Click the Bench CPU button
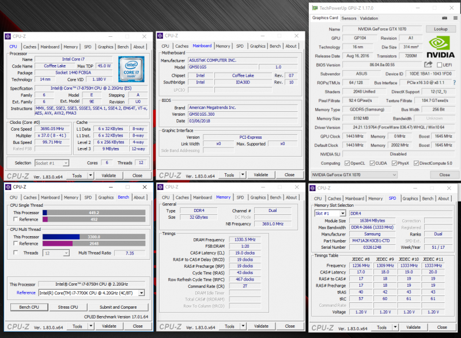 click(29, 307)
